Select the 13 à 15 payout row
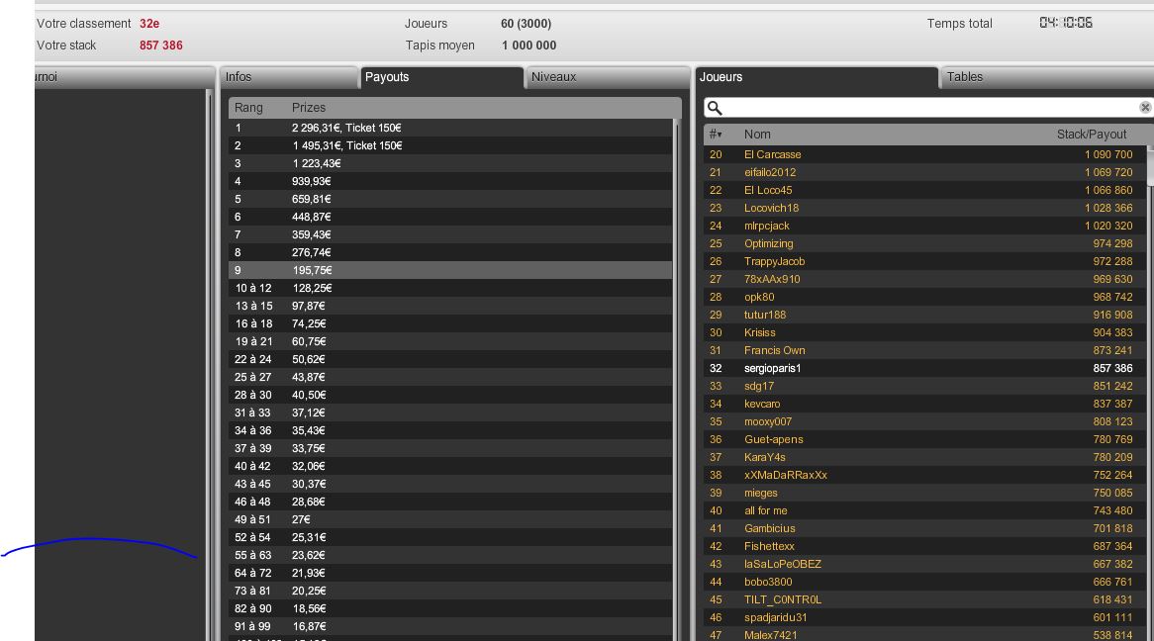 [x=450, y=306]
